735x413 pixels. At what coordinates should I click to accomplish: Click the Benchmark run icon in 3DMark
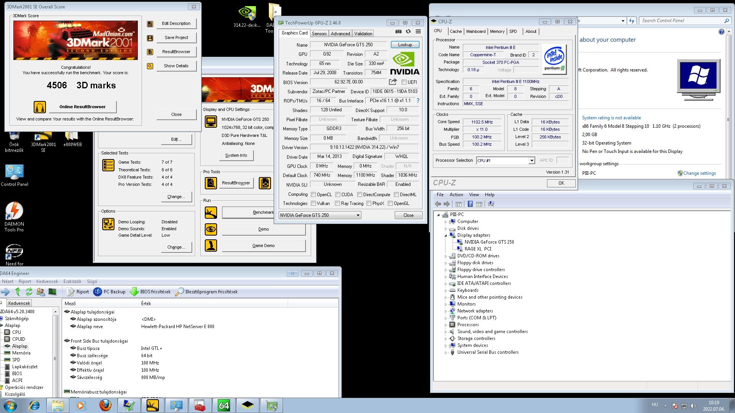pos(211,213)
